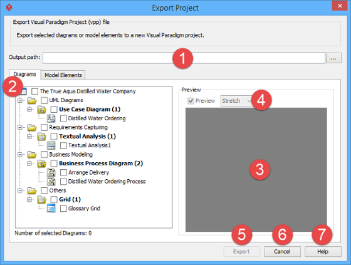351x265 pixels.
Task: Collapse the Grid (1) tree node
Action: 29,199
